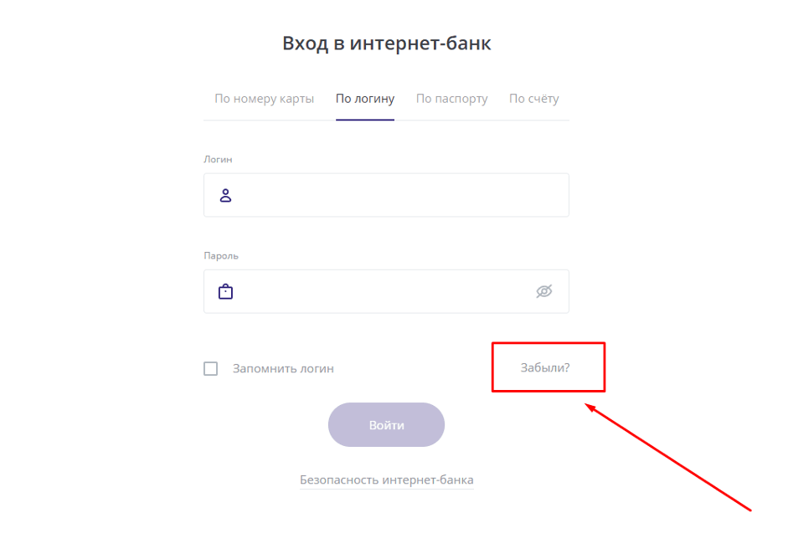Click the person icon in the Логин field
This screenshot has width=788, height=559.
pos(224,194)
